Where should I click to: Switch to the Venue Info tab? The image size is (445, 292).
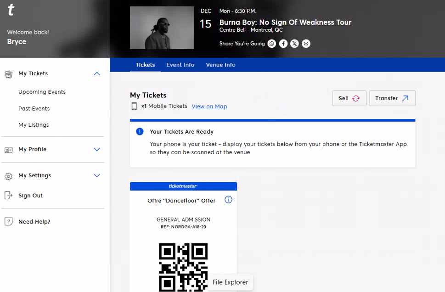pos(220,65)
